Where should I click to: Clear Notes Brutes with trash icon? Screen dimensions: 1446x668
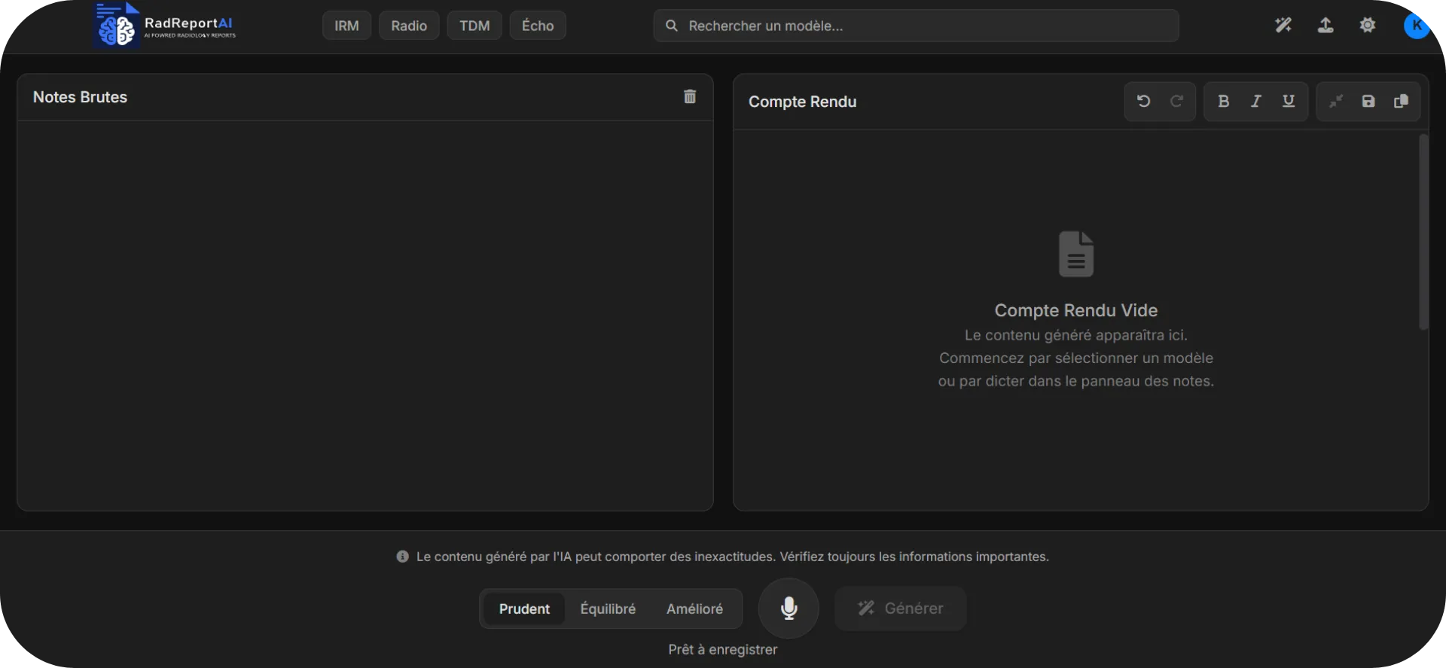(690, 96)
